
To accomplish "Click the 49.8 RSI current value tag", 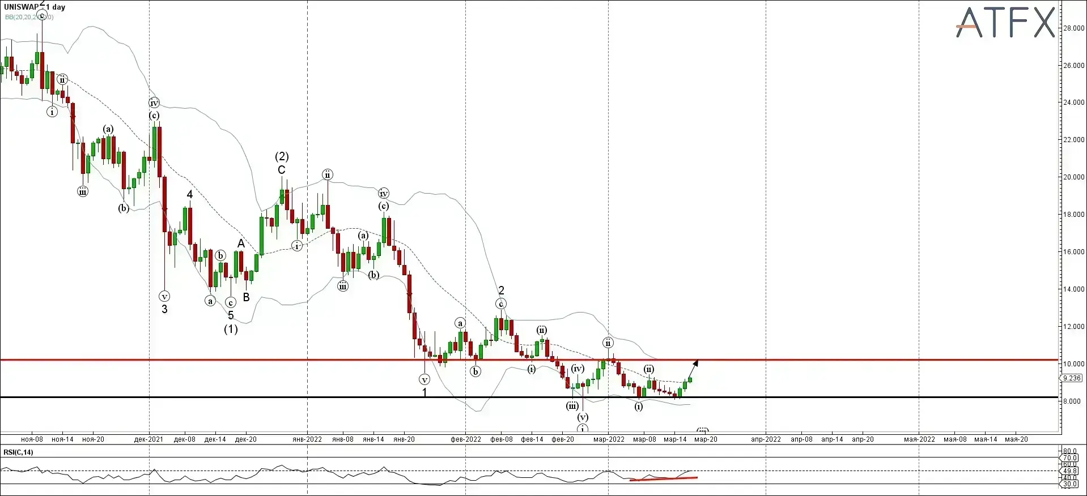I will pos(1069,471).
